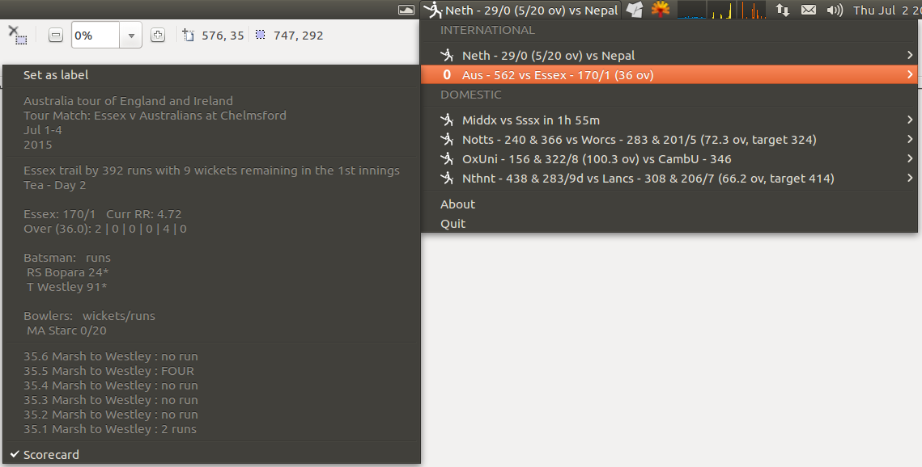Click batsman 'T Westley 91*'

click(67, 287)
